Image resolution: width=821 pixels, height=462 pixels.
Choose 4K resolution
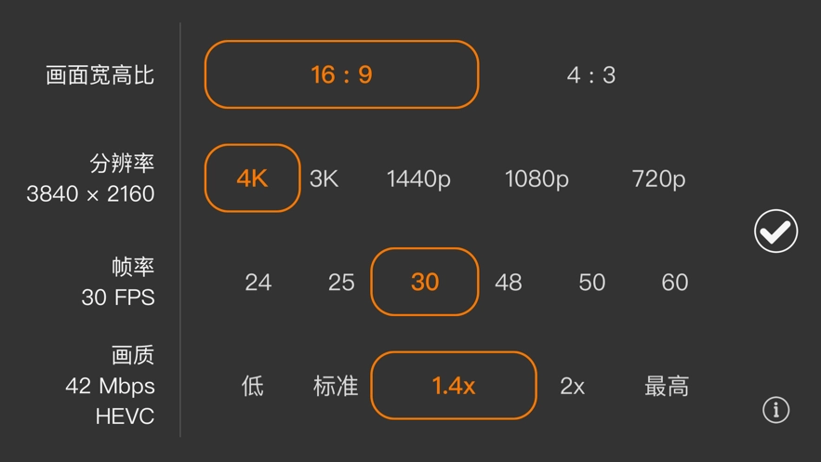tap(252, 178)
